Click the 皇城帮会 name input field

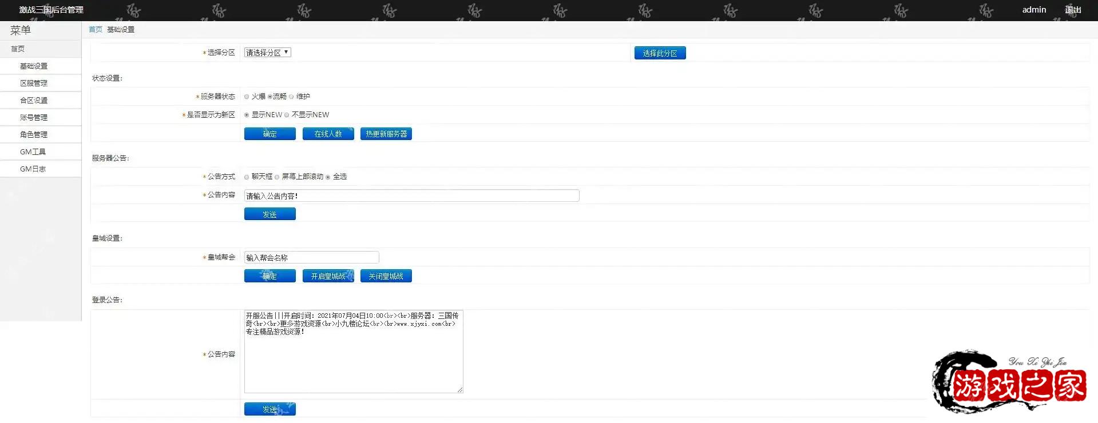click(x=311, y=257)
